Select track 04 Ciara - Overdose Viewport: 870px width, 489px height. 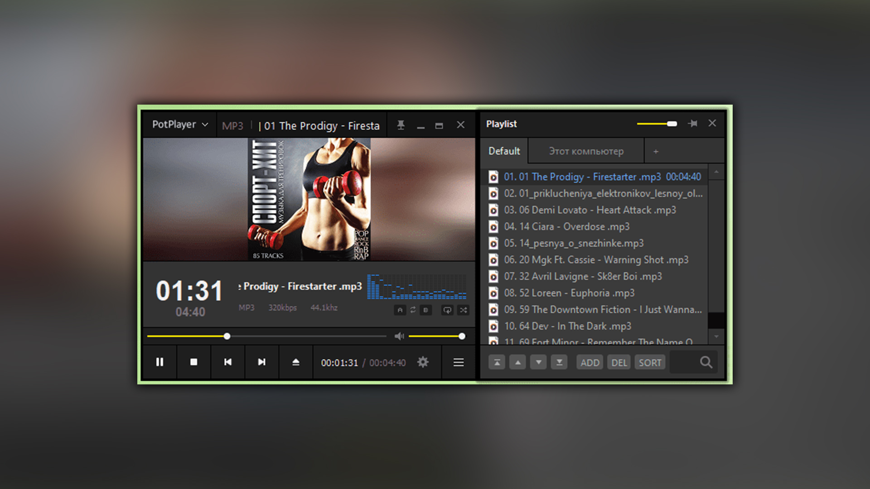point(594,226)
